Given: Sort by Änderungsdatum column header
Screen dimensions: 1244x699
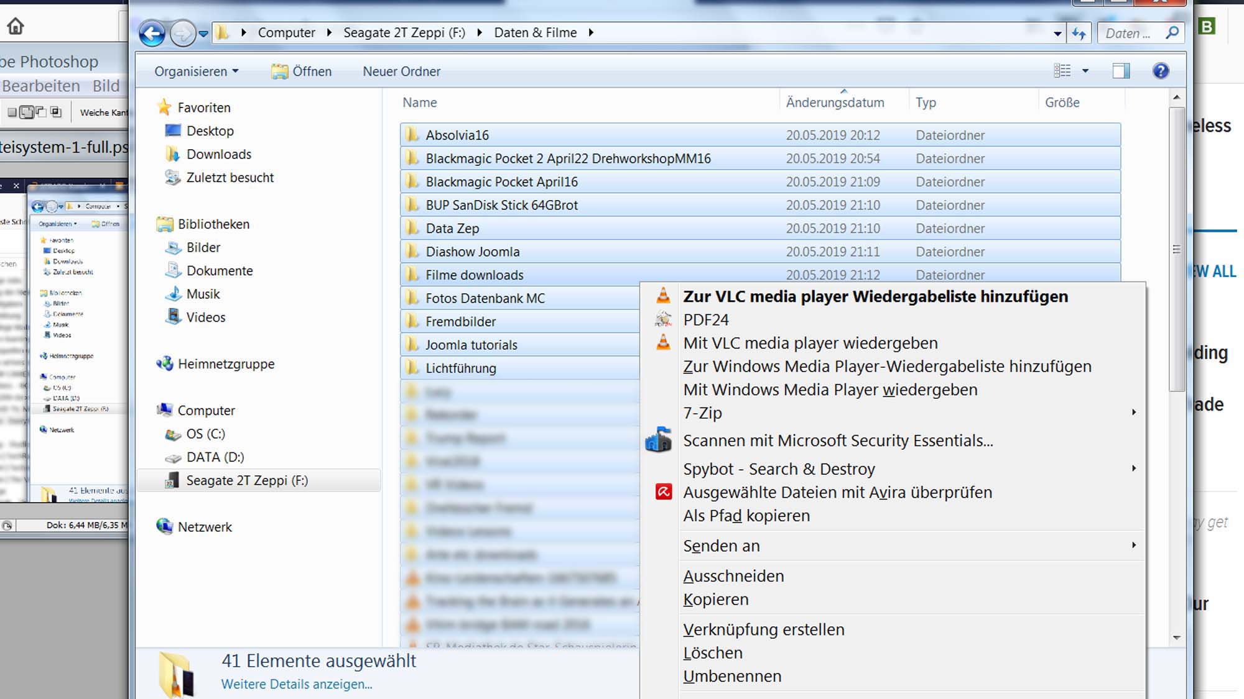Looking at the screenshot, I should coord(835,103).
